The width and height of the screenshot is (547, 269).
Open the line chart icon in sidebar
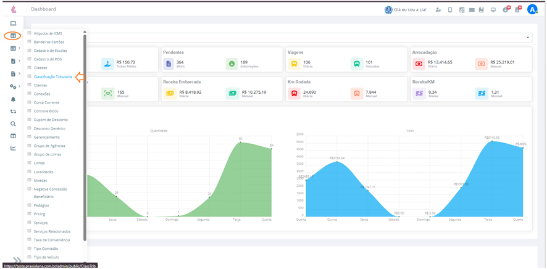pos(13,148)
